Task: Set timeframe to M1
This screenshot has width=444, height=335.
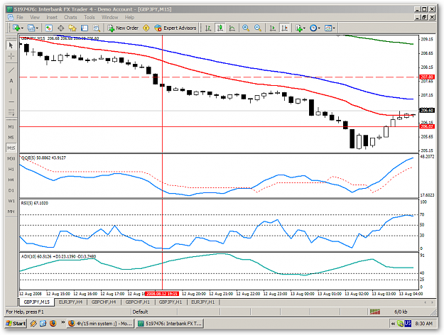Action: tap(11, 127)
